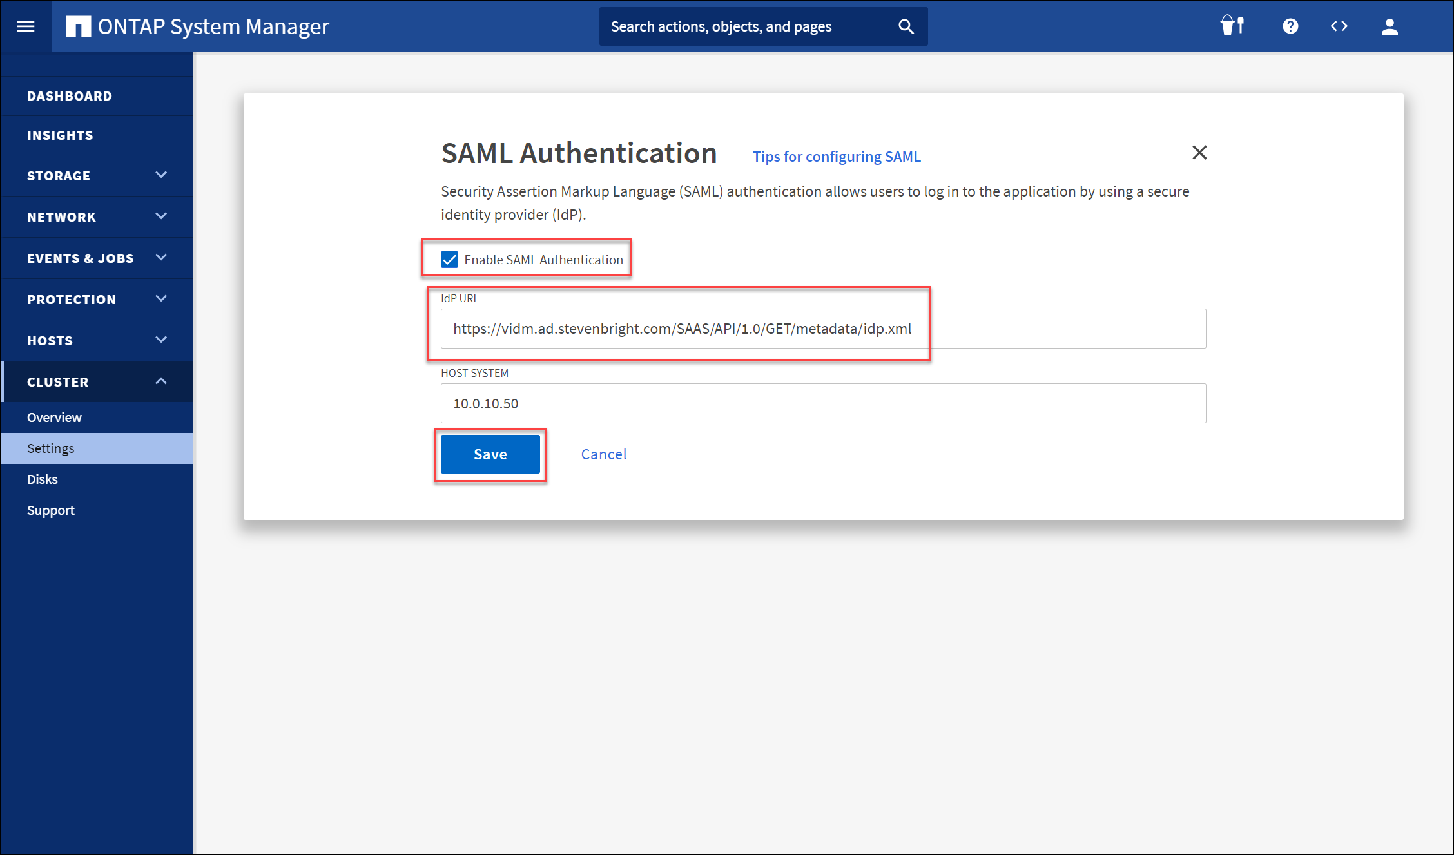Open the API log code icon

pos(1339,26)
